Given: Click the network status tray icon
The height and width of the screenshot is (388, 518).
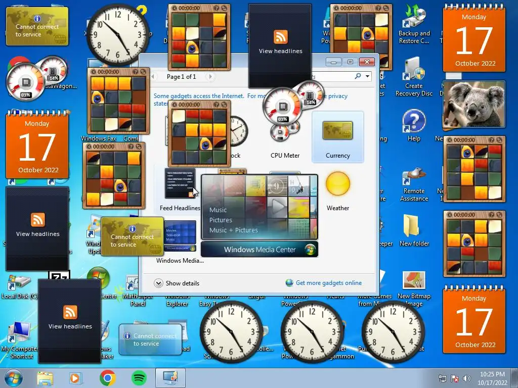Looking at the screenshot, I should pyautogui.click(x=442, y=378).
